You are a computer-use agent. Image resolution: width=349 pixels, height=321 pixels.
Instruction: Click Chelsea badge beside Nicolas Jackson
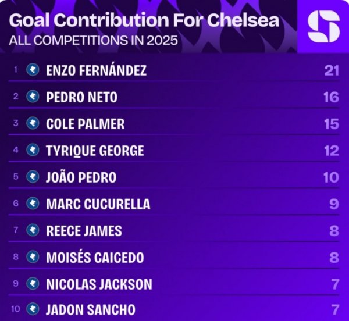coord(33,283)
